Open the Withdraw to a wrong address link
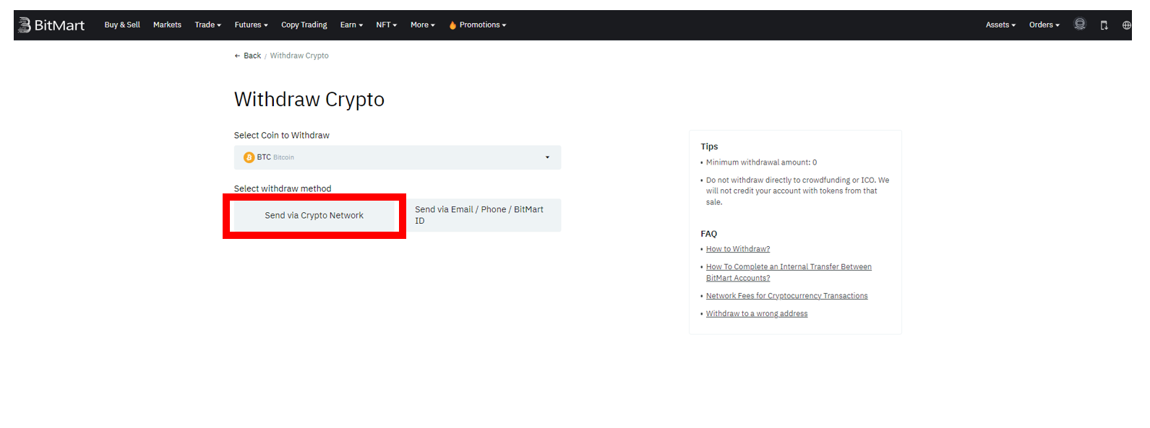1150x428 pixels. [x=757, y=314]
